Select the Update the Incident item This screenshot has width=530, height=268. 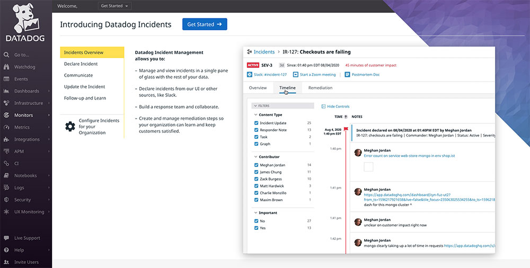84,87
